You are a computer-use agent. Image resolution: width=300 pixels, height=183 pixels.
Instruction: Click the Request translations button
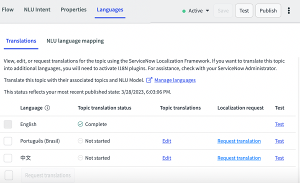pos(48,175)
